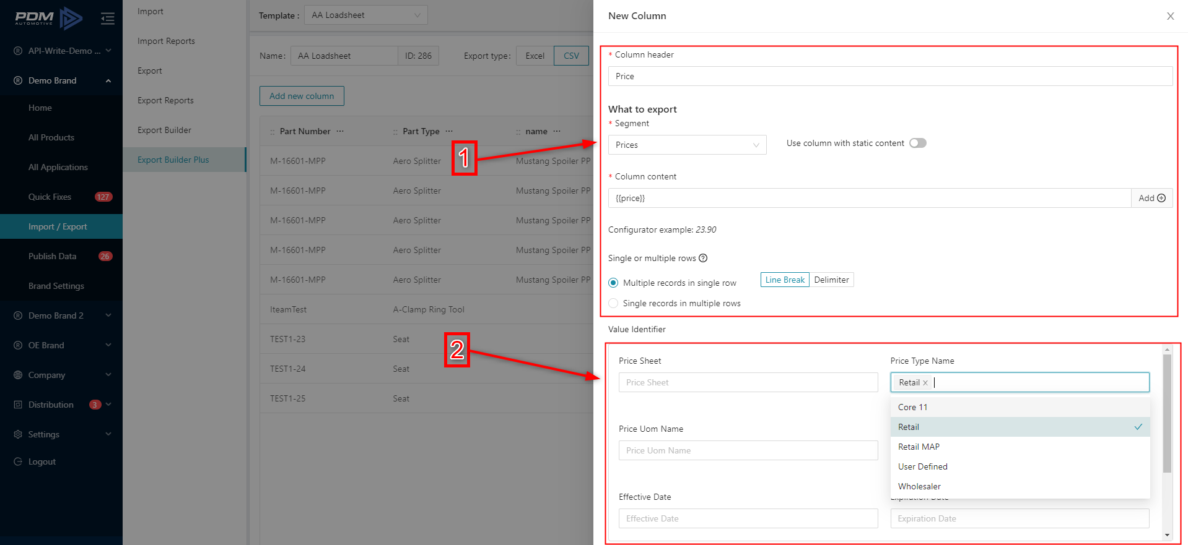Select Single records in multiple rows radio

click(x=613, y=303)
